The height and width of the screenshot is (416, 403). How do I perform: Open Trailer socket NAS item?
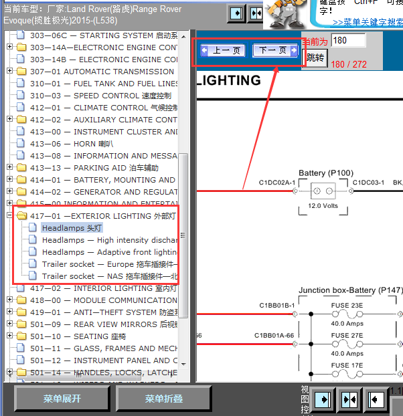tap(109, 276)
